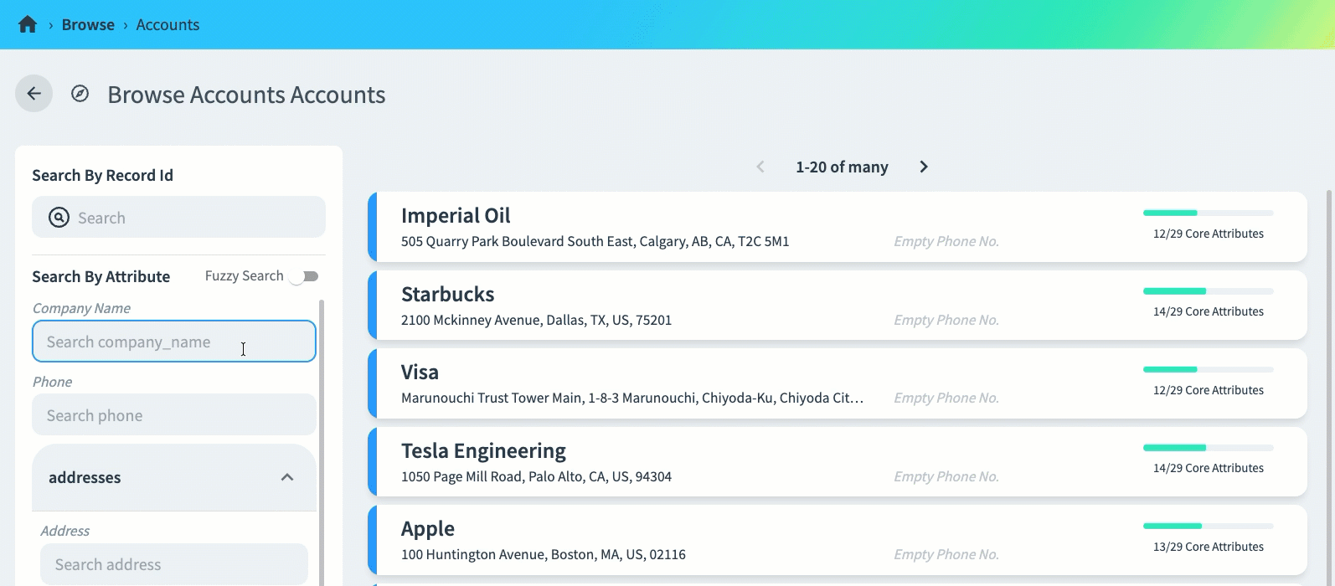This screenshot has height=586, width=1335.
Task: Click the Search By Attribute heading
Action: (101, 276)
